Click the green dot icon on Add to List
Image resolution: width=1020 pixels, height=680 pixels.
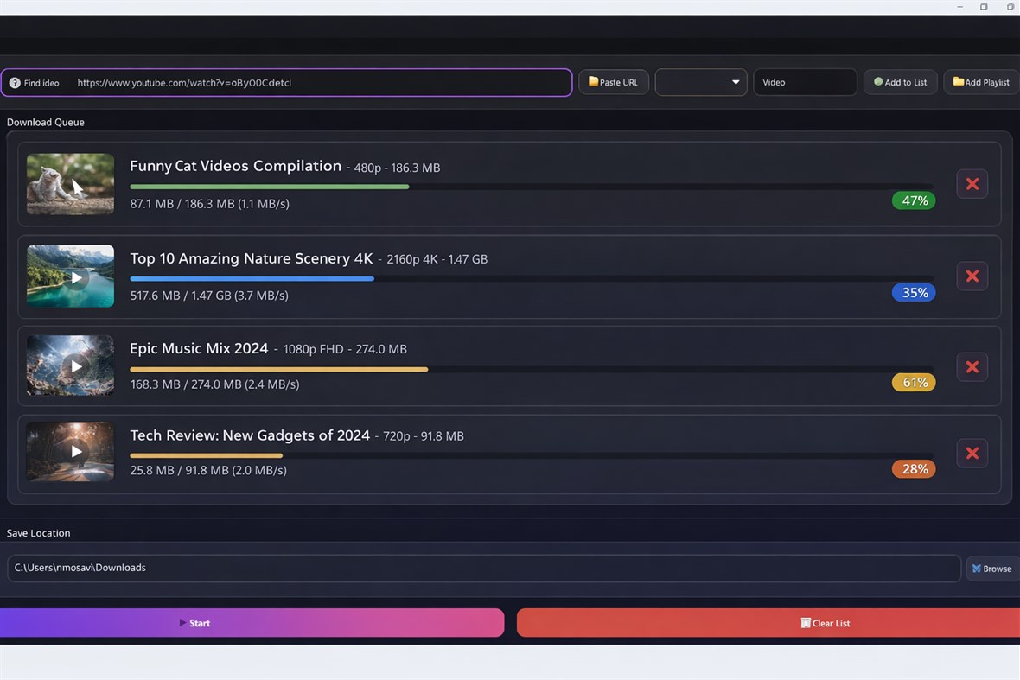coord(879,82)
